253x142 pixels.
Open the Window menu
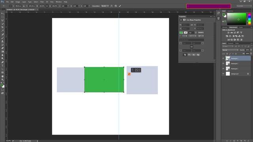59,2
